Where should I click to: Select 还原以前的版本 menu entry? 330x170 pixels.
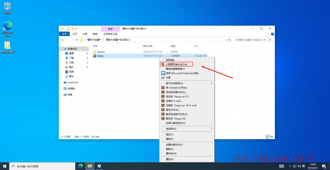187,123
